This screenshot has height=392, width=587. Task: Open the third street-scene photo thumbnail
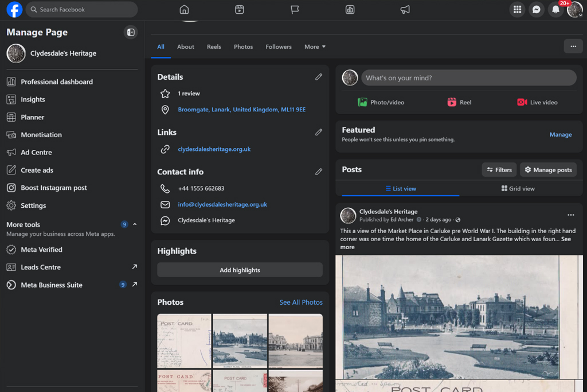pyautogui.click(x=295, y=341)
